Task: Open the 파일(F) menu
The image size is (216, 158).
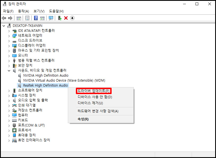Action: 8,11
